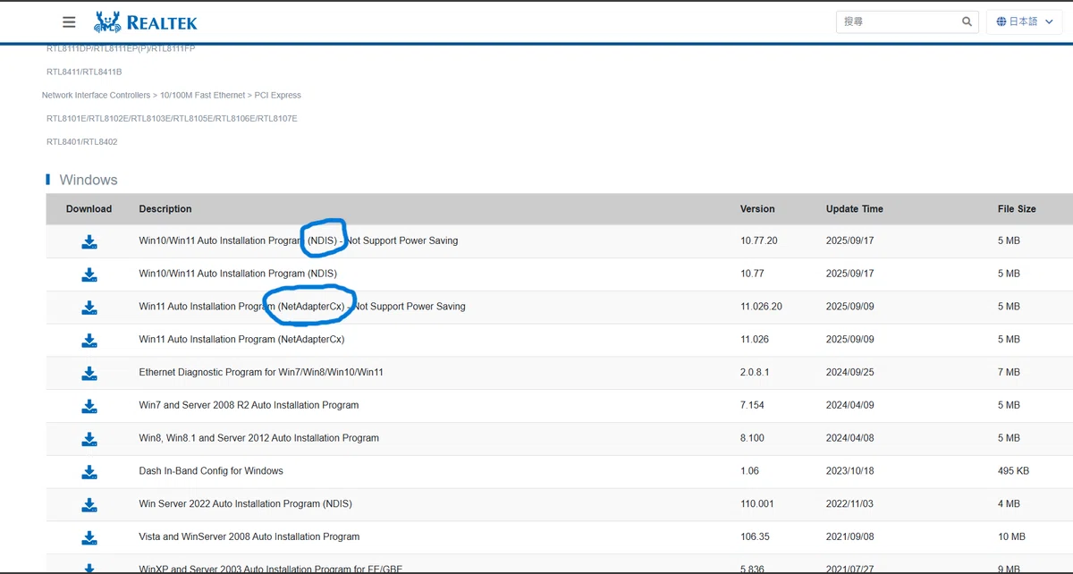Image resolution: width=1073 pixels, height=574 pixels.
Task: Select the Download column header
Action: (x=89, y=209)
